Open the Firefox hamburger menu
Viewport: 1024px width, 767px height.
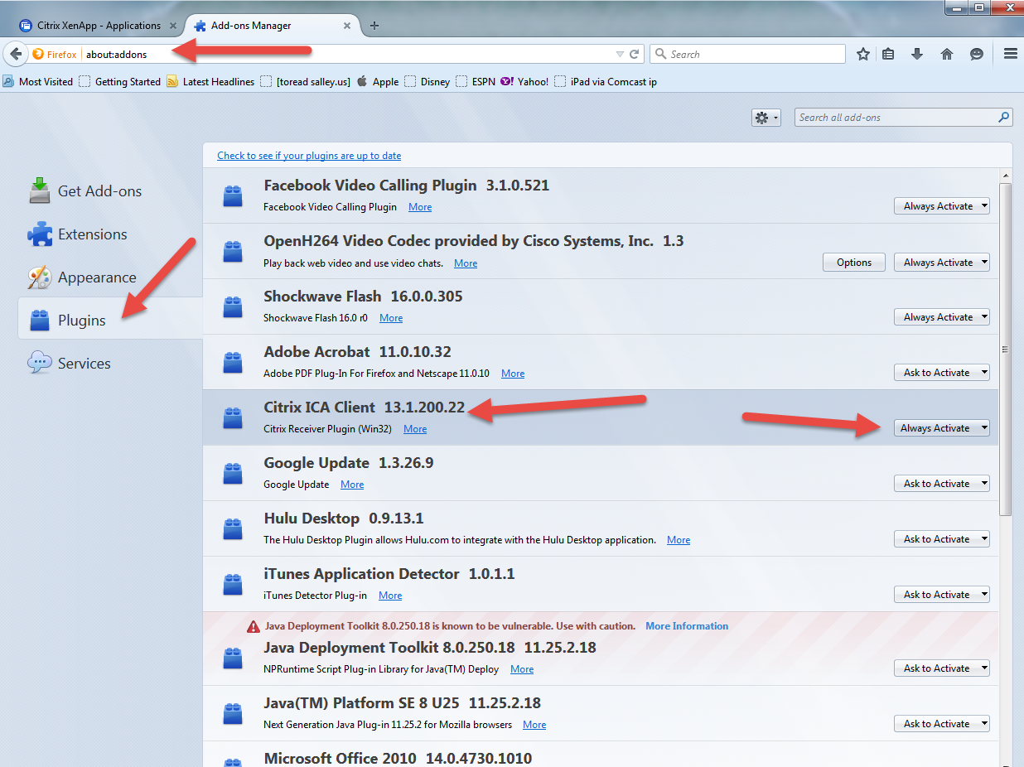[1011, 54]
